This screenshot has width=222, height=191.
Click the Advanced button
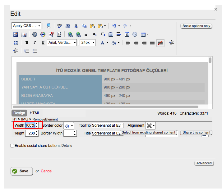[204, 163]
